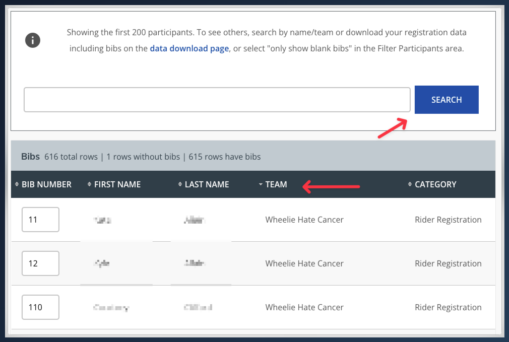Viewport: 509px width, 342px height.
Task: Click the '615 rows have bibs' text
Action: click(225, 157)
